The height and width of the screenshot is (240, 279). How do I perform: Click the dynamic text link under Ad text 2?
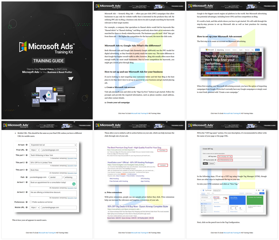pyautogui.click(x=72, y=198)
